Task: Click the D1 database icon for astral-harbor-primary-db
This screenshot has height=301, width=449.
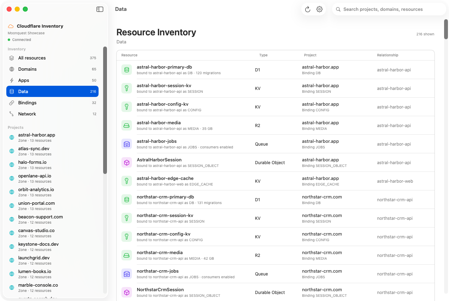Action: pyautogui.click(x=127, y=70)
